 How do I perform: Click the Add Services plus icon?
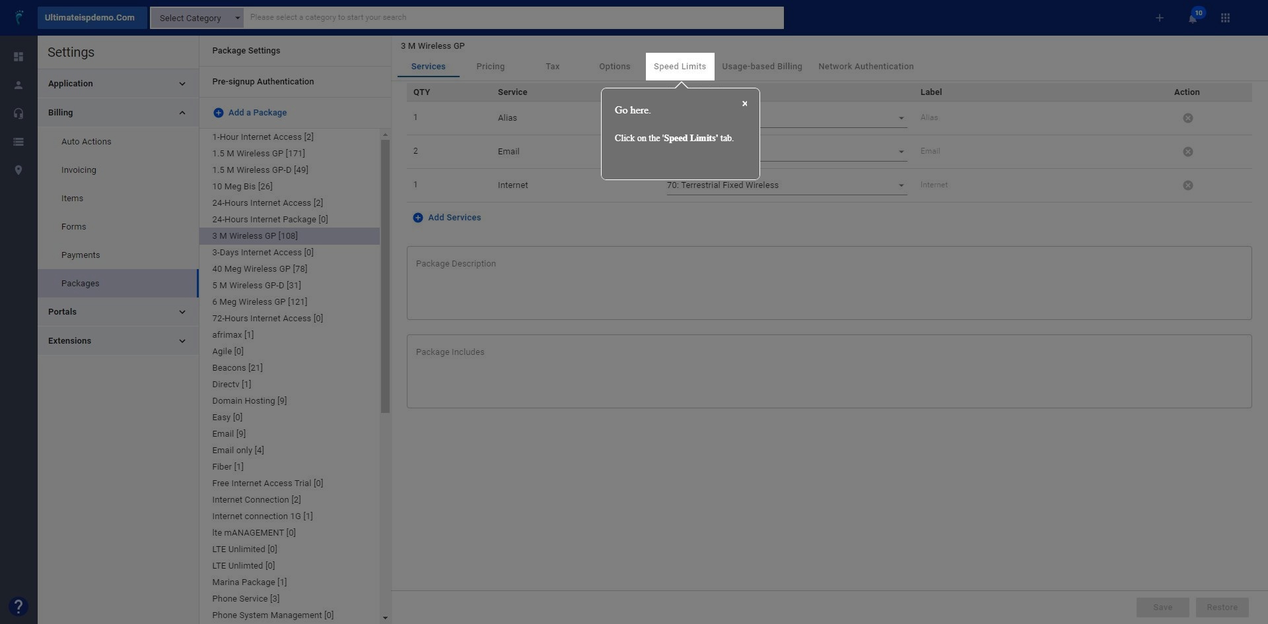pos(418,218)
